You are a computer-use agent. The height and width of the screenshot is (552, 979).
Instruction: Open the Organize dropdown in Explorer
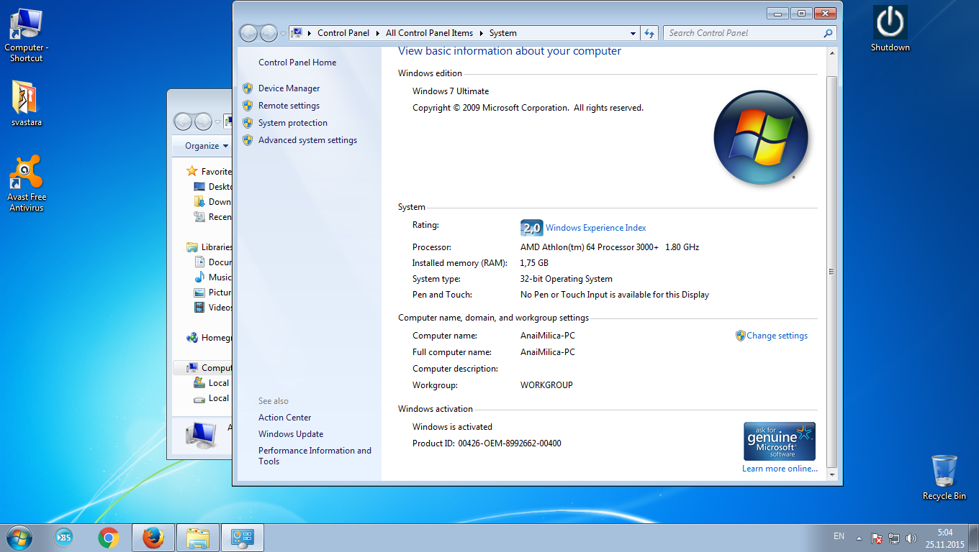[x=207, y=146]
